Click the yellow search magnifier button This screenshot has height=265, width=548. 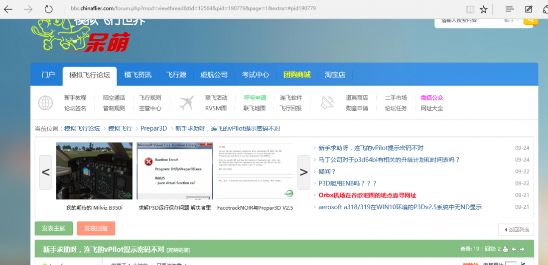pyautogui.click(x=531, y=20)
